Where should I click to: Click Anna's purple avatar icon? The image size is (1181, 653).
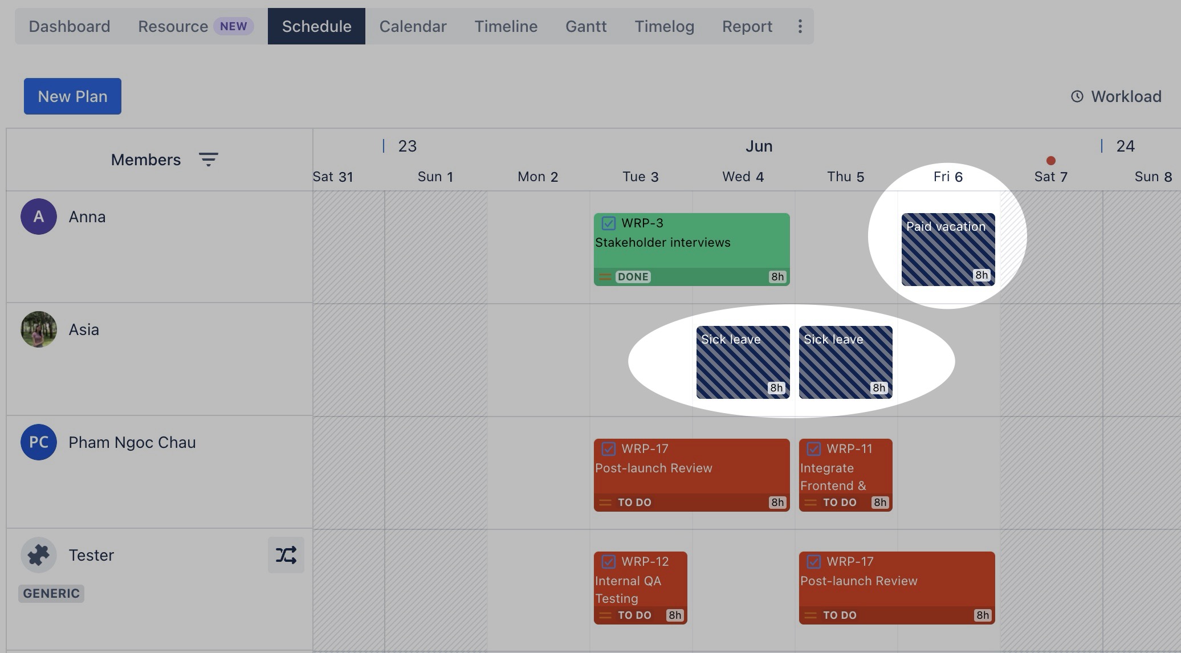point(39,217)
